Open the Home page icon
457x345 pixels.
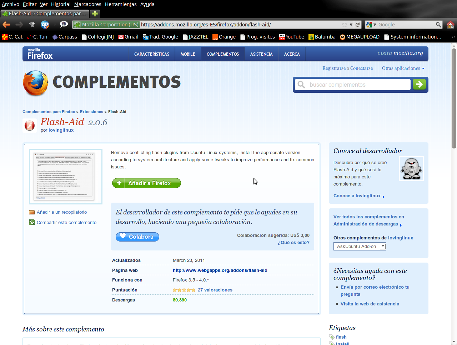tap(450, 25)
